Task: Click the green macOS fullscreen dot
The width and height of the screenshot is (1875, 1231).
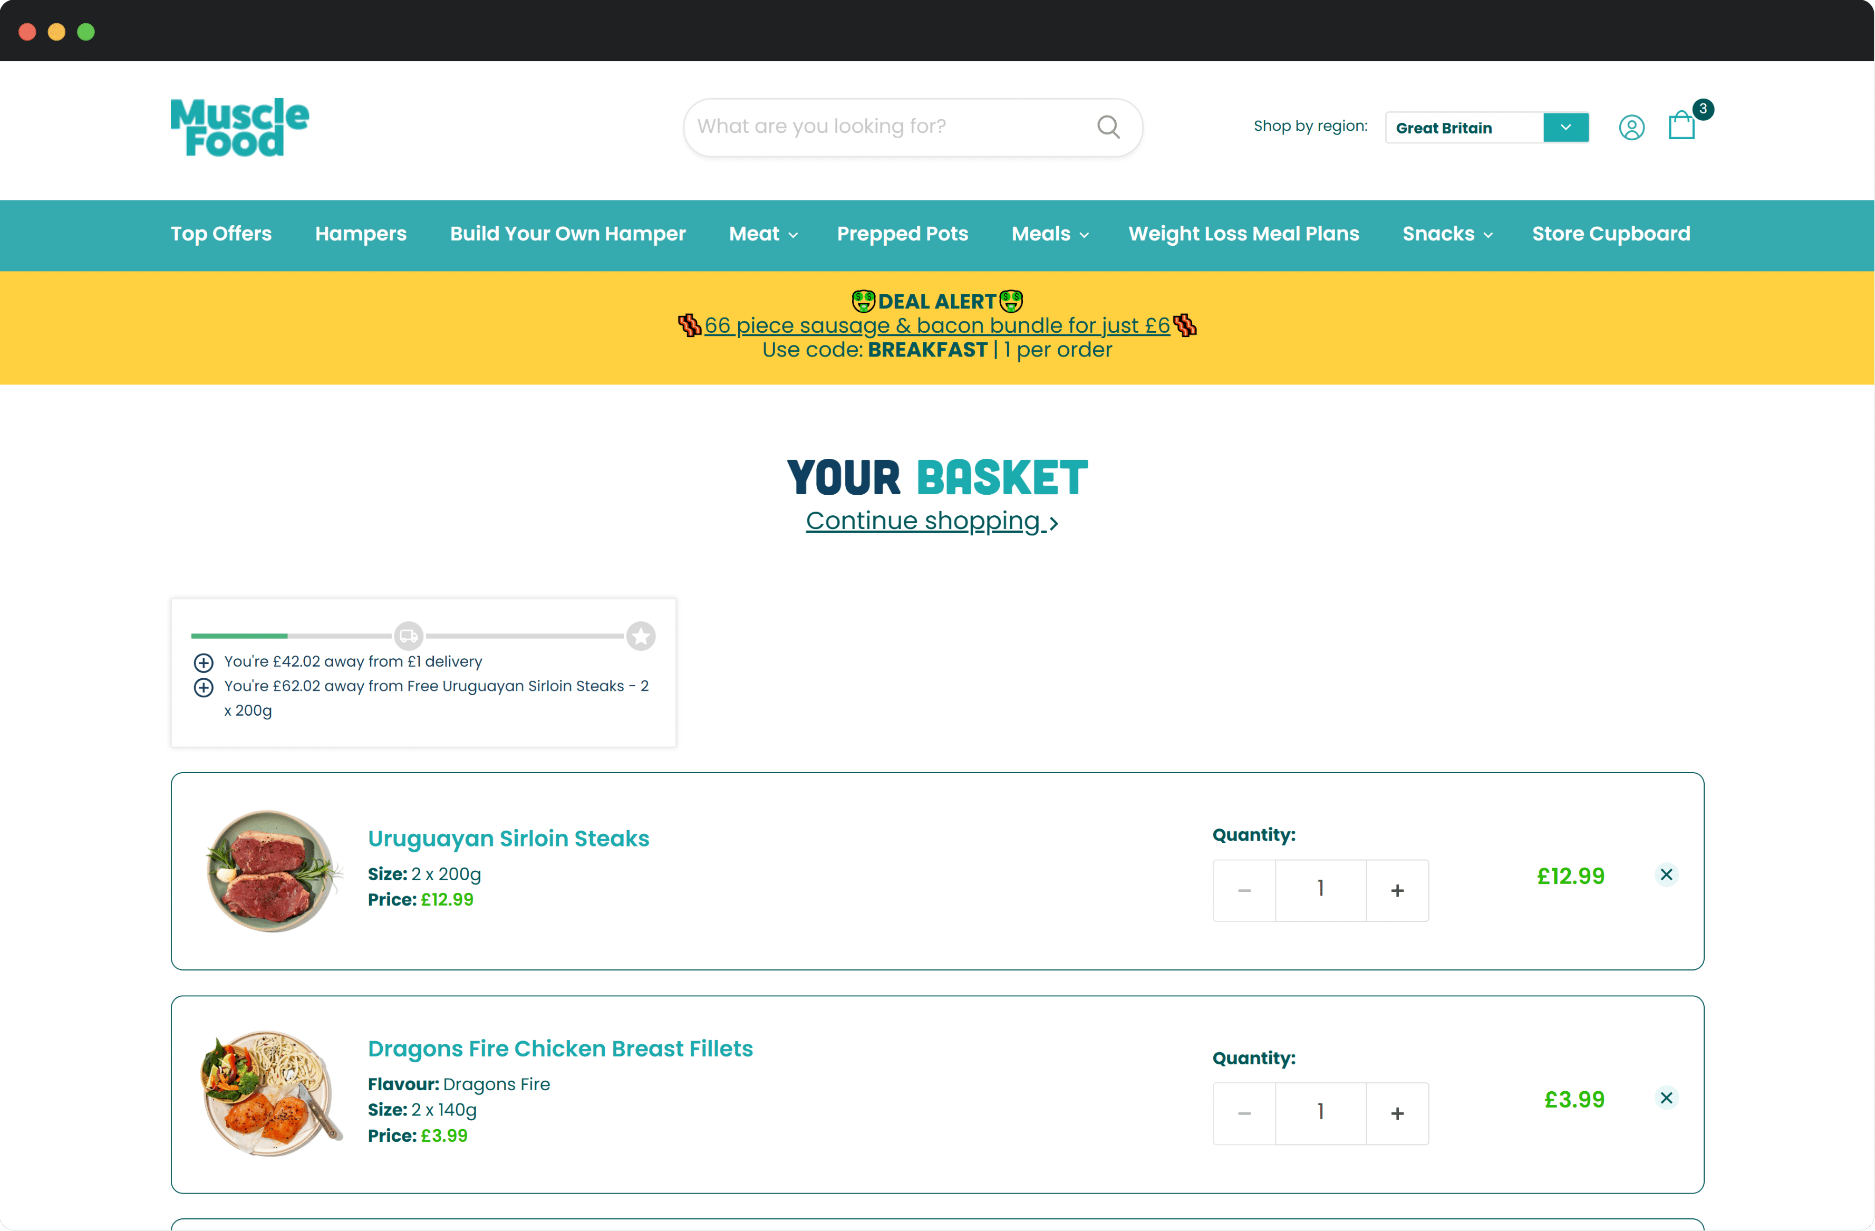Action: pos(86,32)
